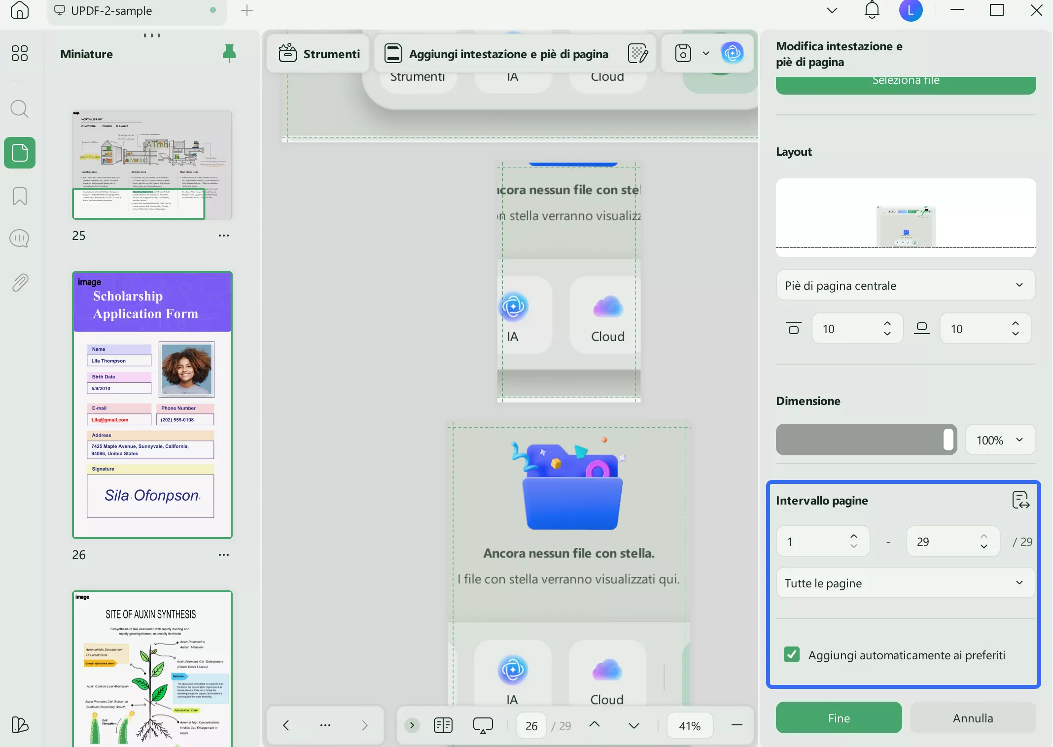The width and height of the screenshot is (1053, 747).
Task: Open the comments panel icon
Action: pyautogui.click(x=19, y=239)
